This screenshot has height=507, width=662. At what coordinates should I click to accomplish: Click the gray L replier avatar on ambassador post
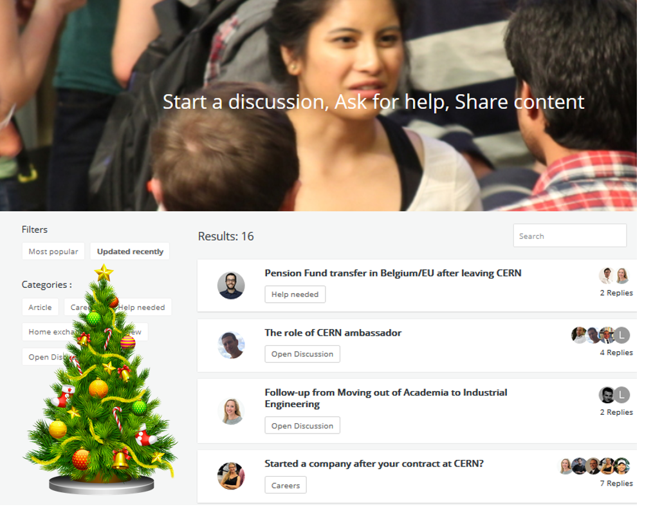pos(621,336)
